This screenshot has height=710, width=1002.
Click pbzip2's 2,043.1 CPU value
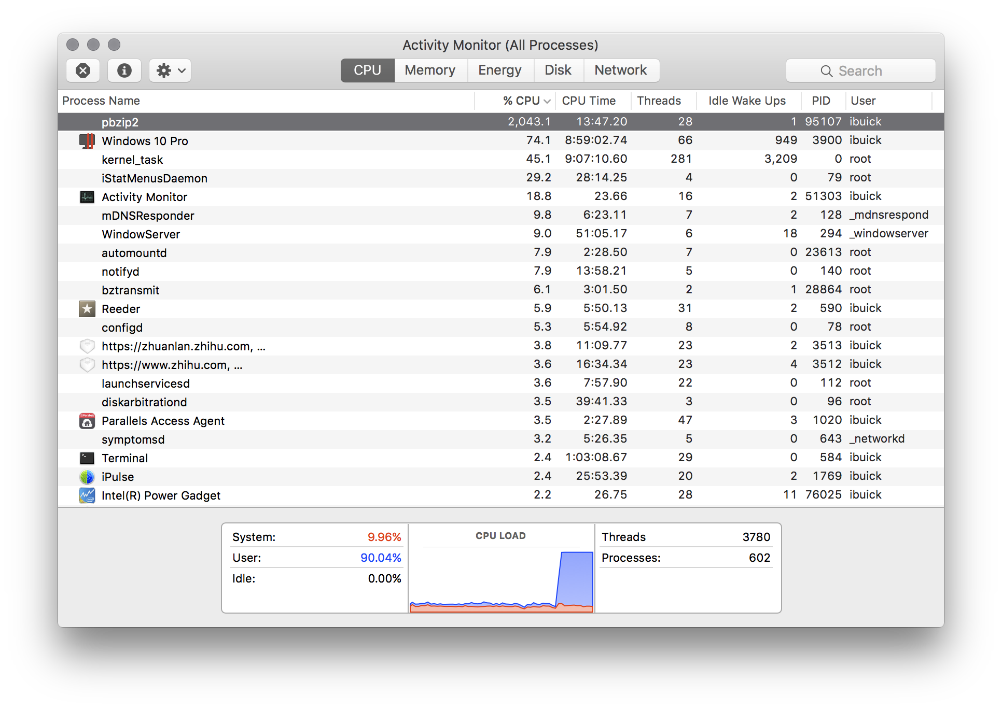pyautogui.click(x=529, y=121)
